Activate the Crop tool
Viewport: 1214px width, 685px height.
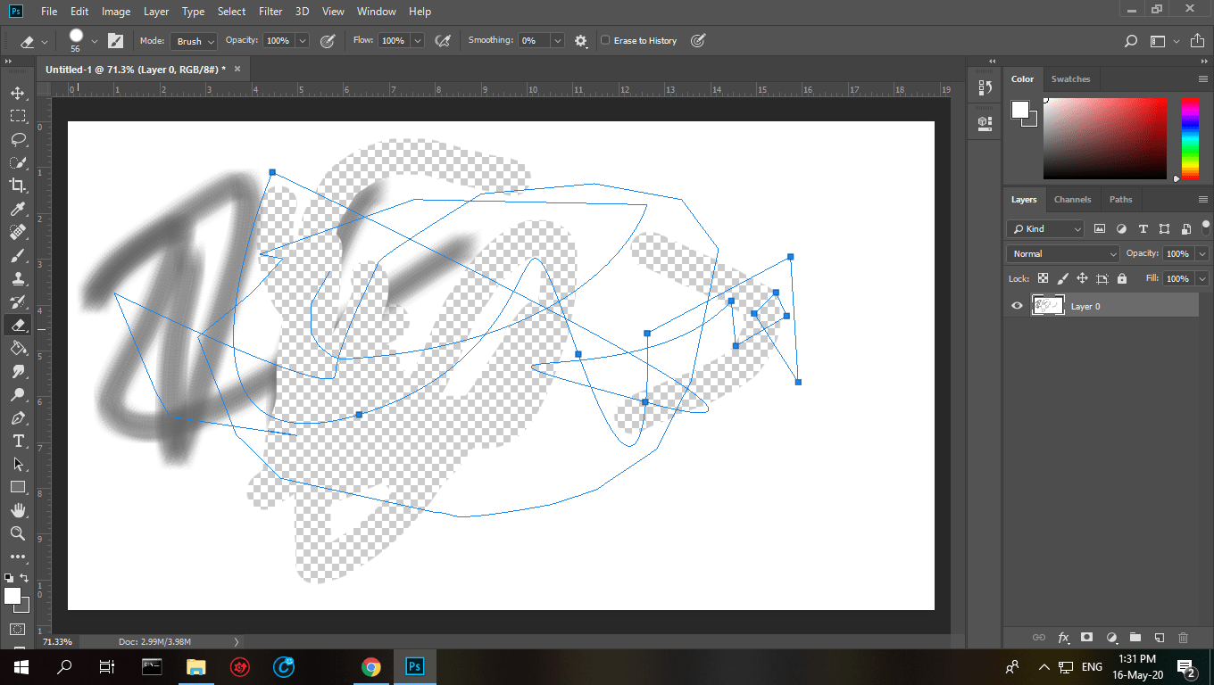pyautogui.click(x=18, y=186)
